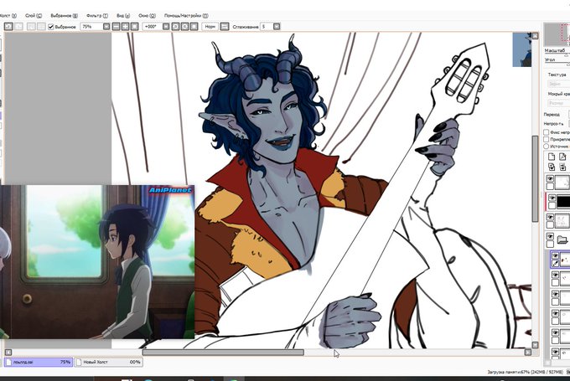Click the Сглаживание value field showing 5
This screenshot has width=570, height=381.
point(267,27)
